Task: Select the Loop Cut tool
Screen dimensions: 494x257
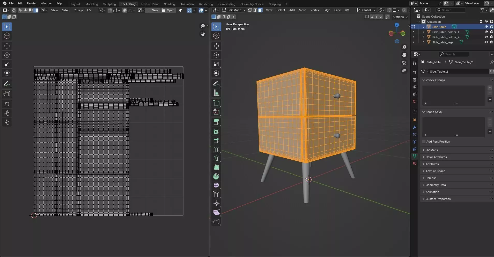Action: [x=216, y=149]
